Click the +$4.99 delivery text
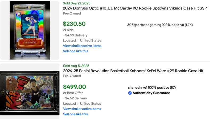 (75, 35)
